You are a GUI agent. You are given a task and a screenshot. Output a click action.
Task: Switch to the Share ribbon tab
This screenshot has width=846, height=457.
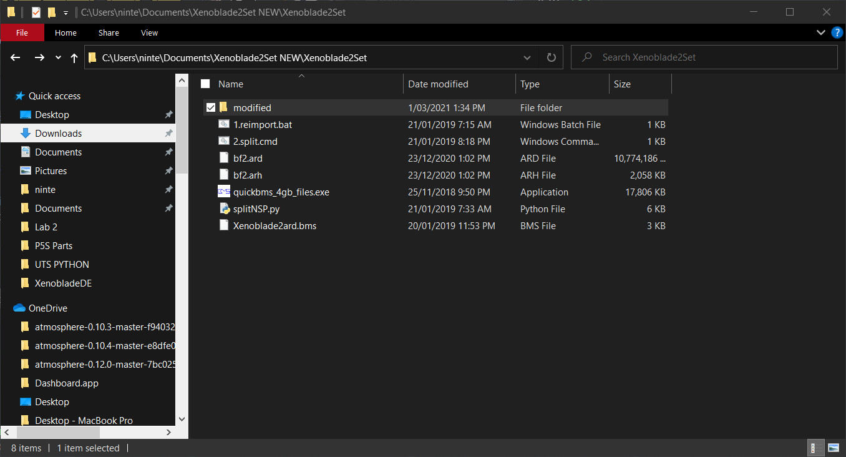coord(109,32)
